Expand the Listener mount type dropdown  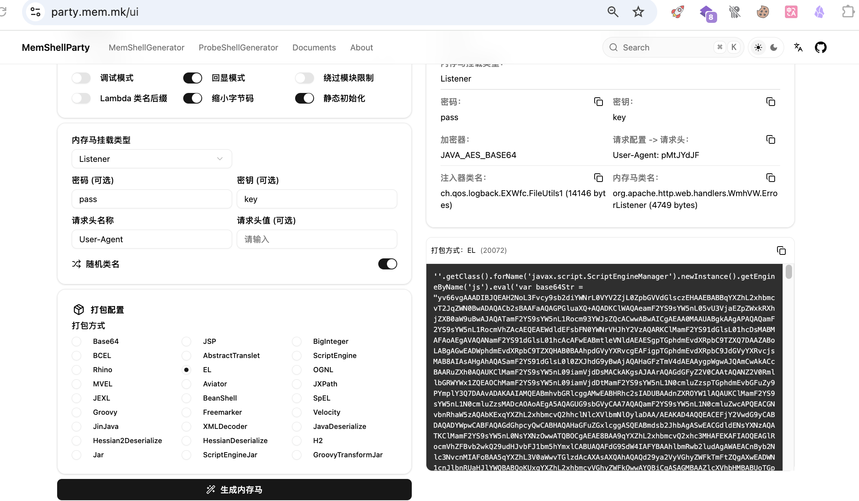point(152,159)
